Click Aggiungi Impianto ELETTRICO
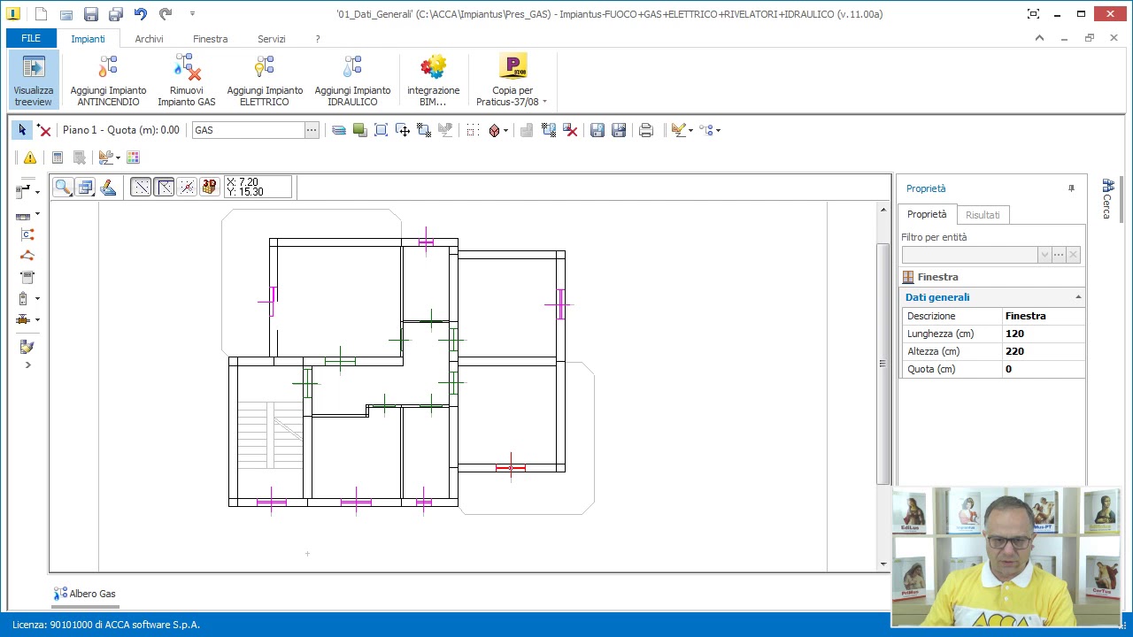The image size is (1133, 637). point(265,80)
